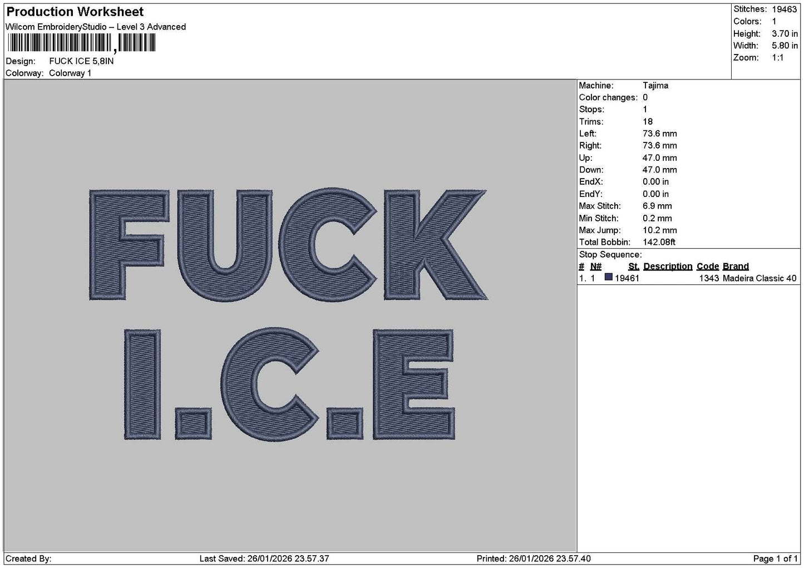Click the Colorway 1 value

click(70, 73)
